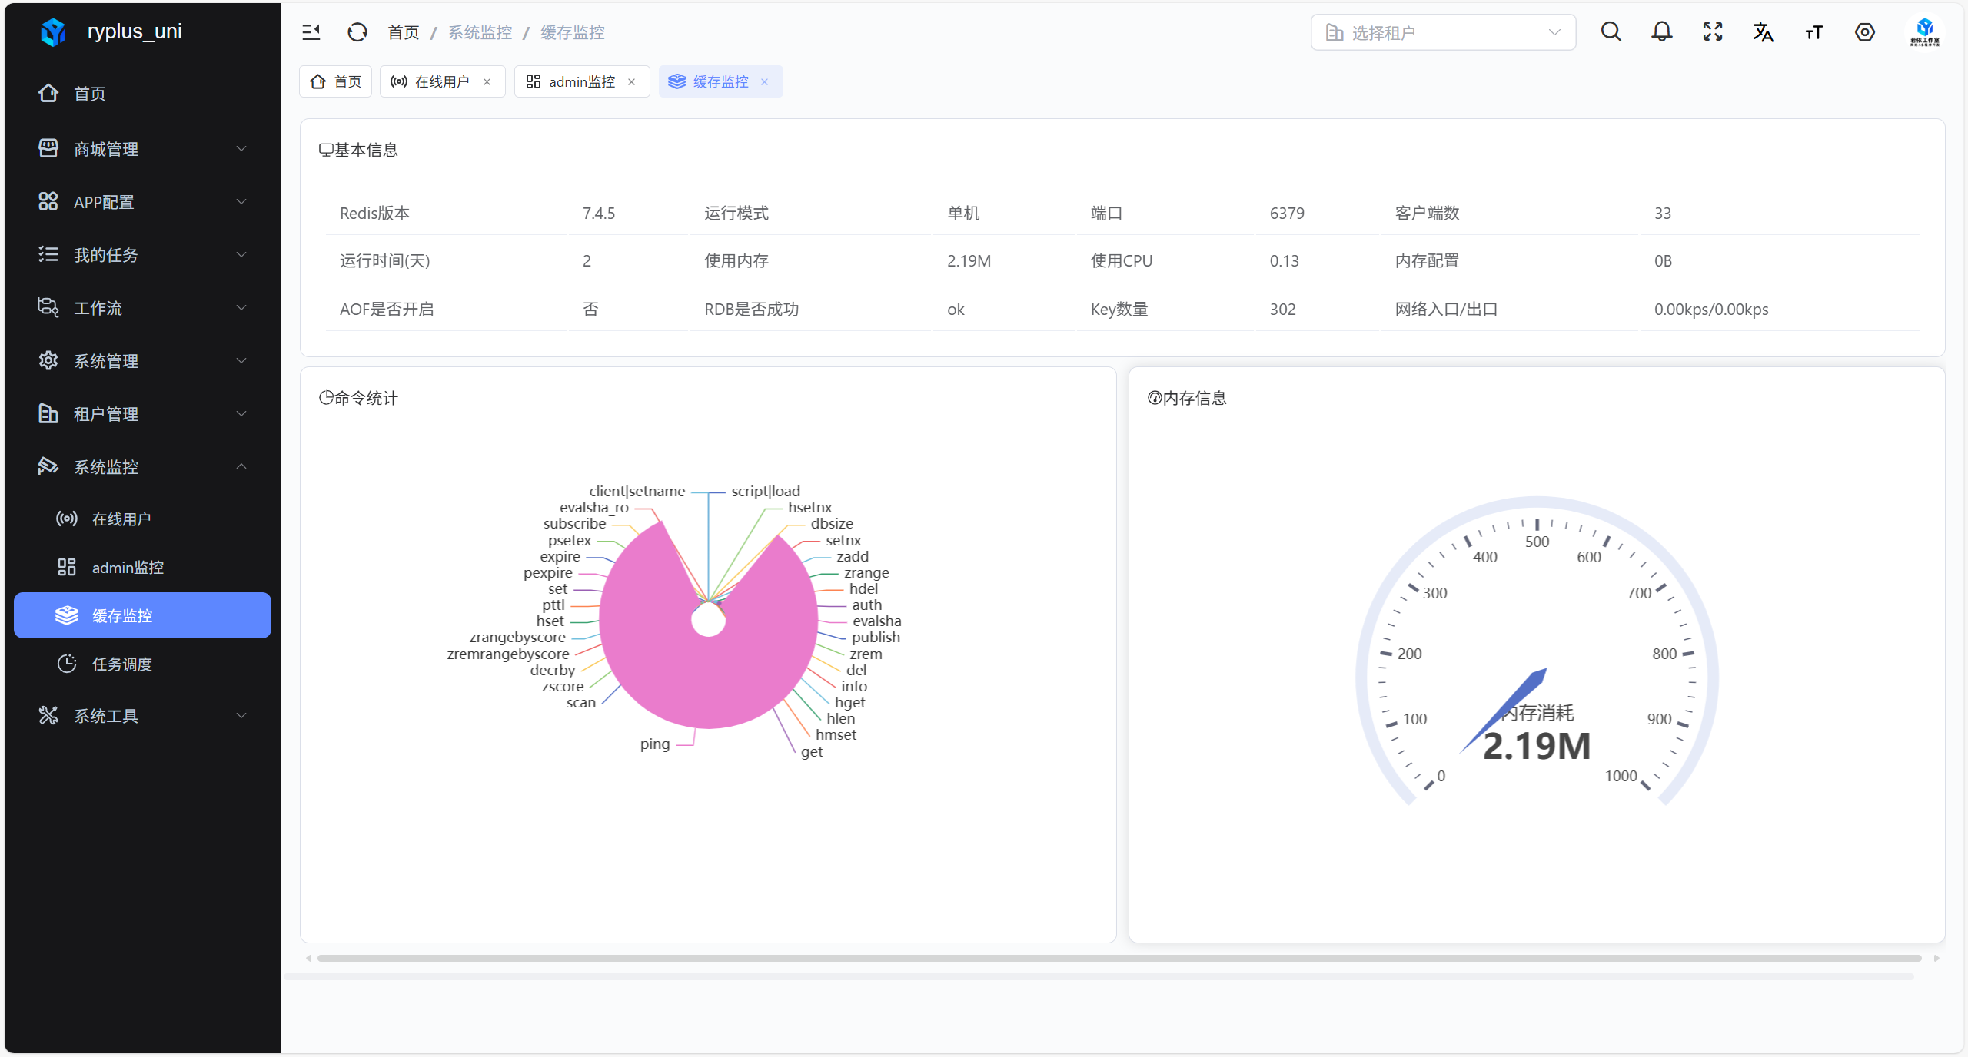Open 任务调度 in the sidebar
1968x1057 pixels.
(121, 664)
